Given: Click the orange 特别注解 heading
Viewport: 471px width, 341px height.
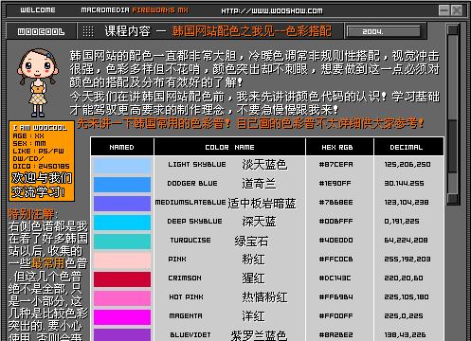Looking at the screenshot, I should coord(31,214).
